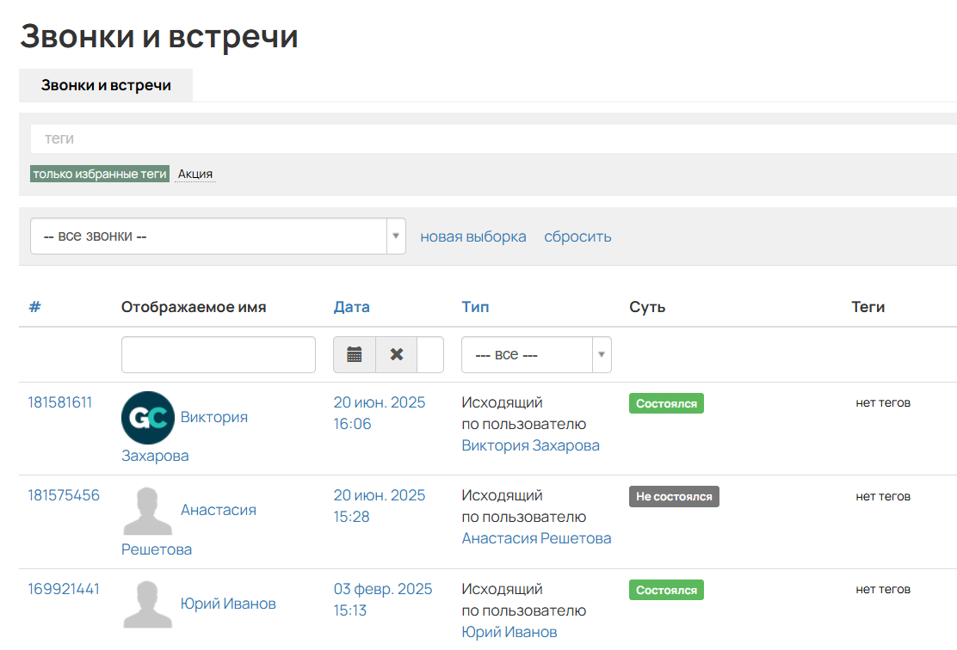Sort the table by Дата column

pos(351,306)
